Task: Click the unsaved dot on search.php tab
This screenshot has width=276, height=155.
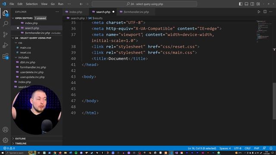Action: tap(113, 12)
